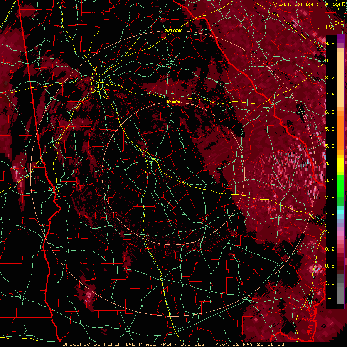347x347 pixels.
Task: Click the 3.4 legend value
Action: pos(330,180)
